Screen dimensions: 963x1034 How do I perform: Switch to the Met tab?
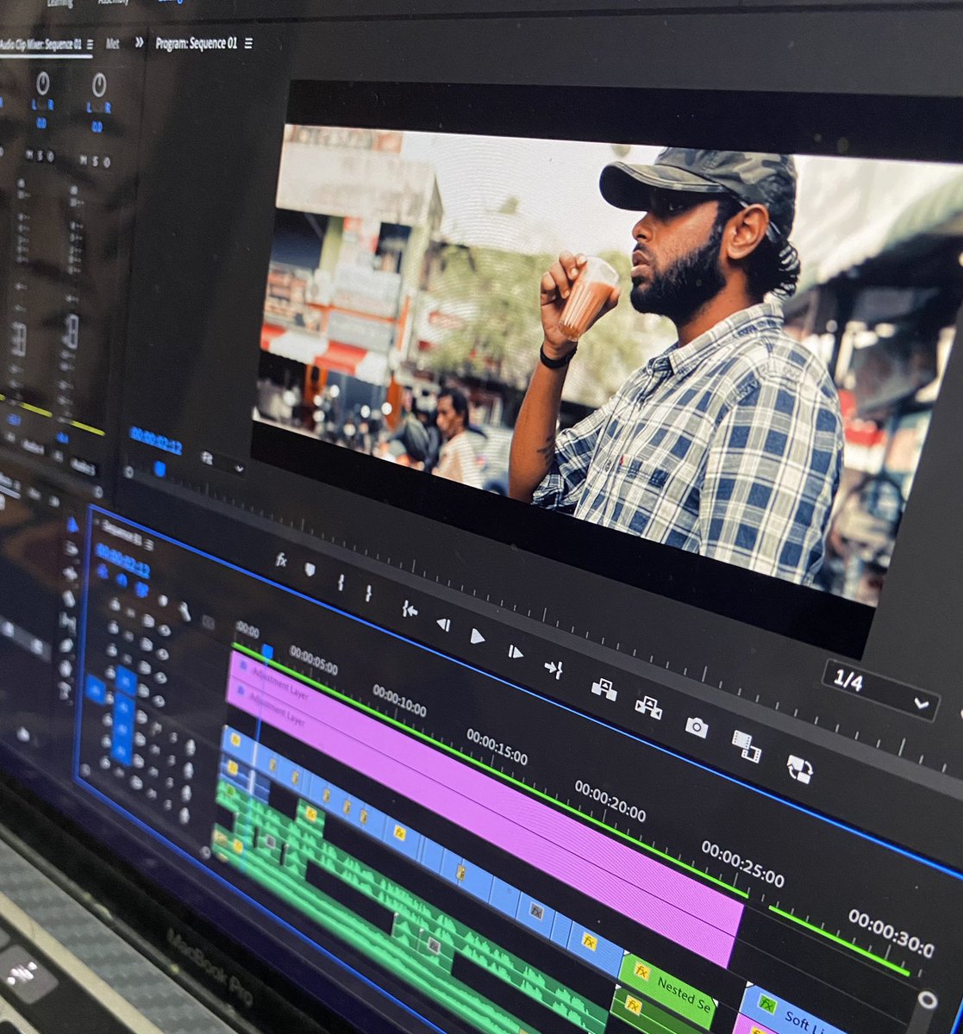coord(112,43)
